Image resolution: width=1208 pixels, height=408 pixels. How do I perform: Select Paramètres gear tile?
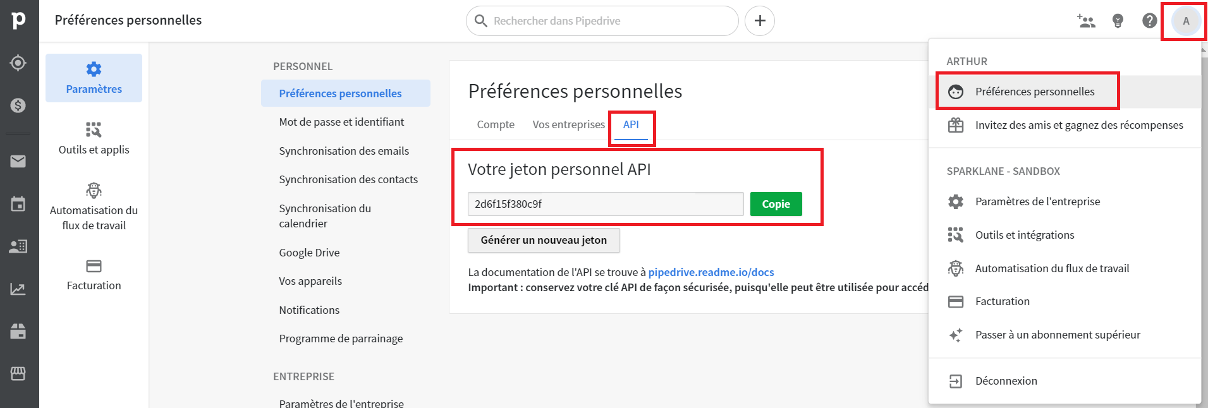coord(94,78)
